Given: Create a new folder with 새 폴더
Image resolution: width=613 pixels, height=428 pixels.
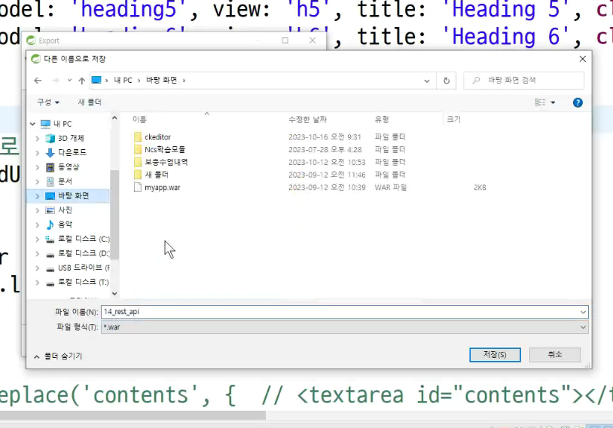Looking at the screenshot, I should (90, 102).
